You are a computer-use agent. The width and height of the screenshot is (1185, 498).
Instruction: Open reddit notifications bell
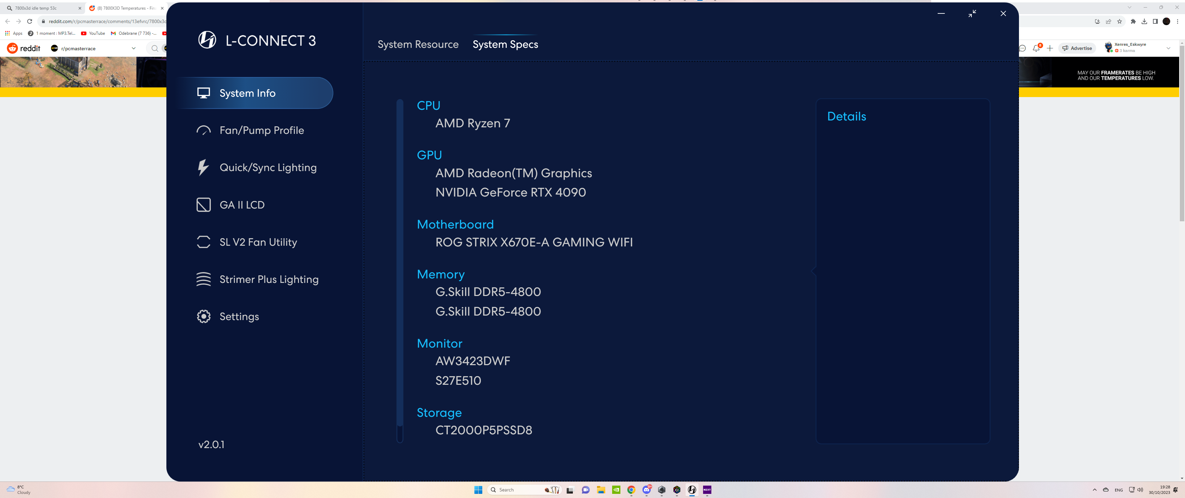pyautogui.click(x=1036, y=48)
